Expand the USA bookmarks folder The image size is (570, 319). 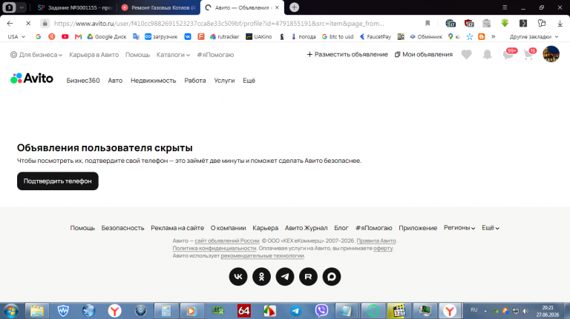16,36
